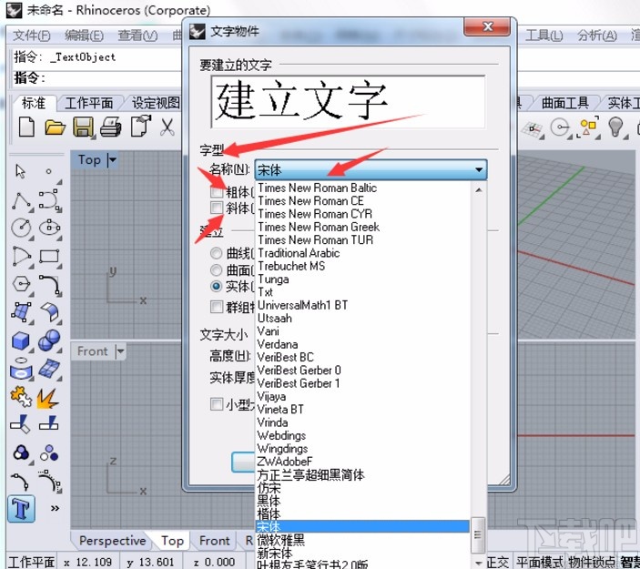The height and width of the screenshot is (569, 640).
Task: Click the font list scroll up arrow
Action: coord(479,189)
